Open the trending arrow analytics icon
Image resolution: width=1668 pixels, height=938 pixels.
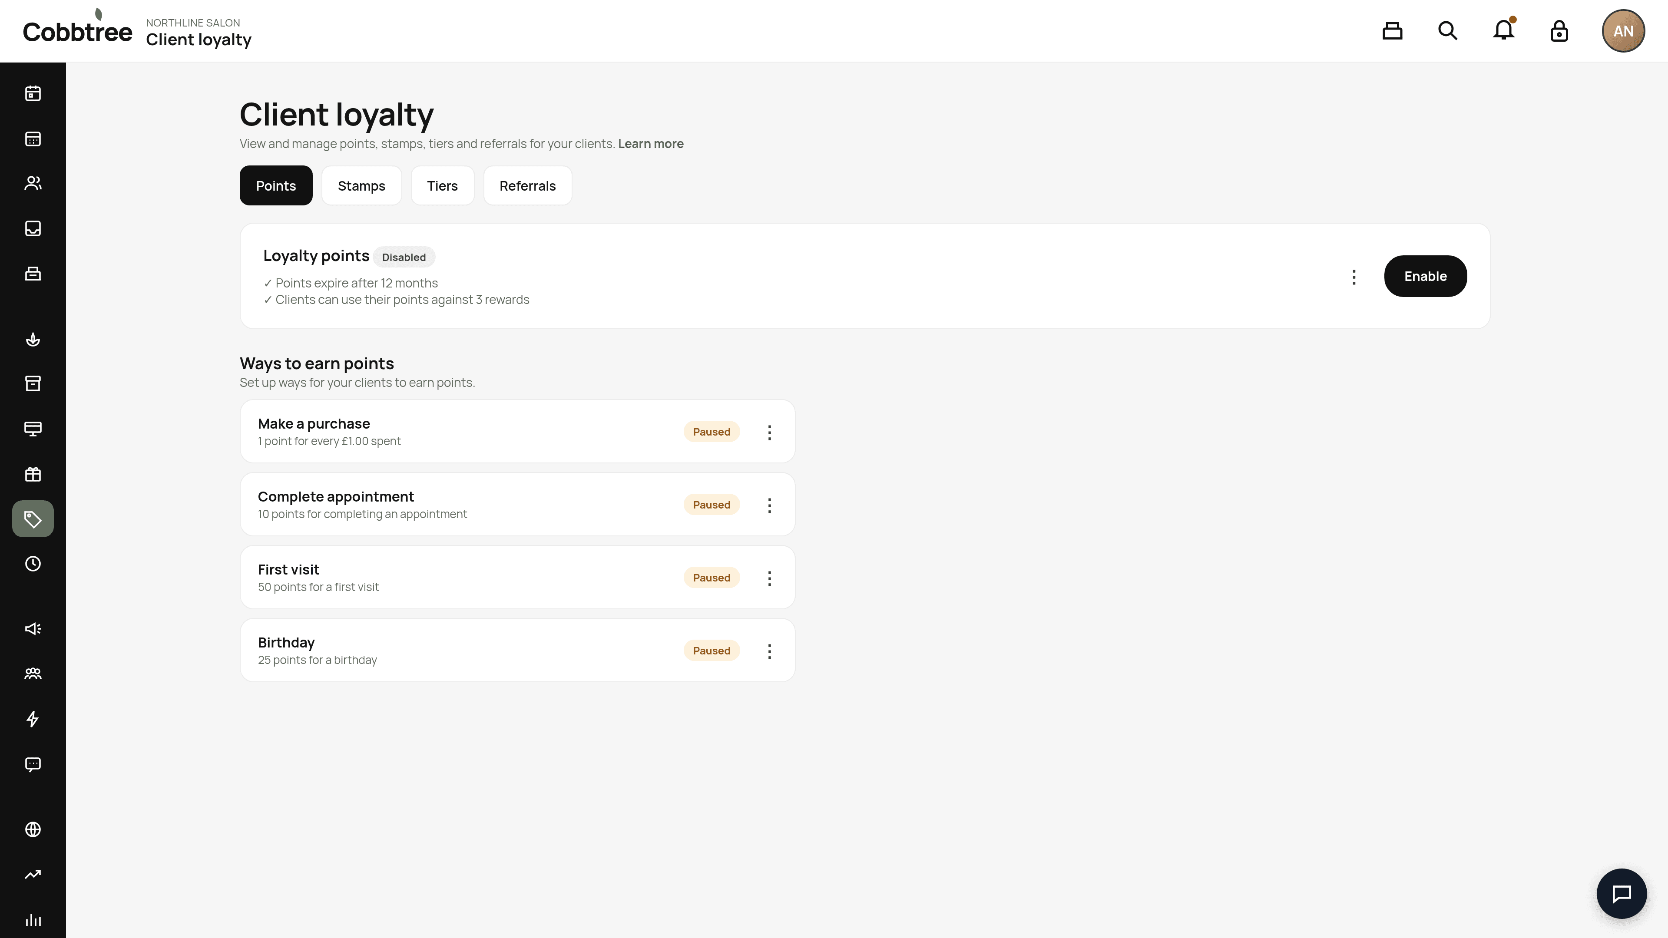[x=33, y=875]
